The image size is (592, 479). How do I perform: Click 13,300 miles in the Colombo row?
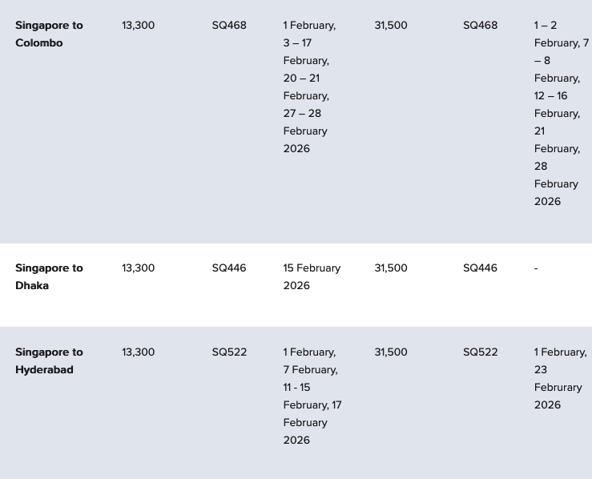click(x=139, y=26)
